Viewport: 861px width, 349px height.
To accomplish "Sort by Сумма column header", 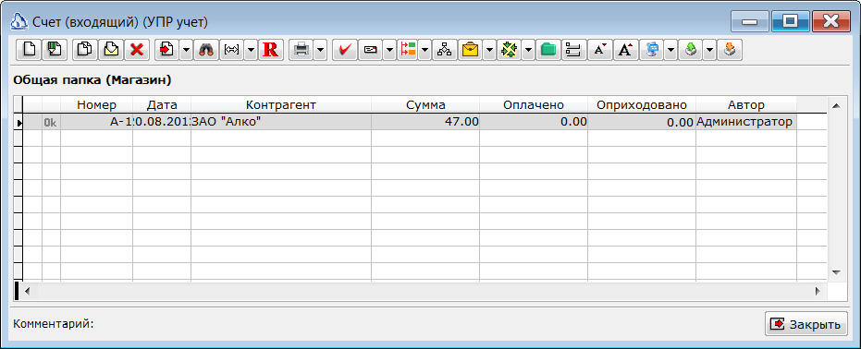I will 425,104.
